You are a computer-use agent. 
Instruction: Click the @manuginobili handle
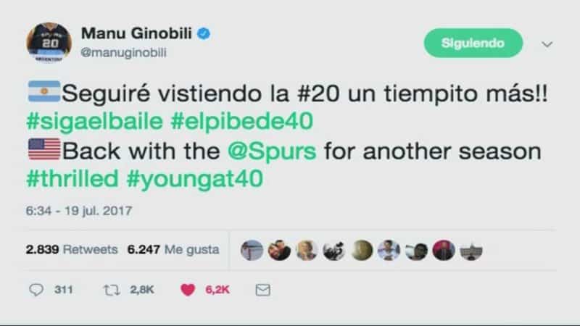pyautogui.click(x=123, y=53)
